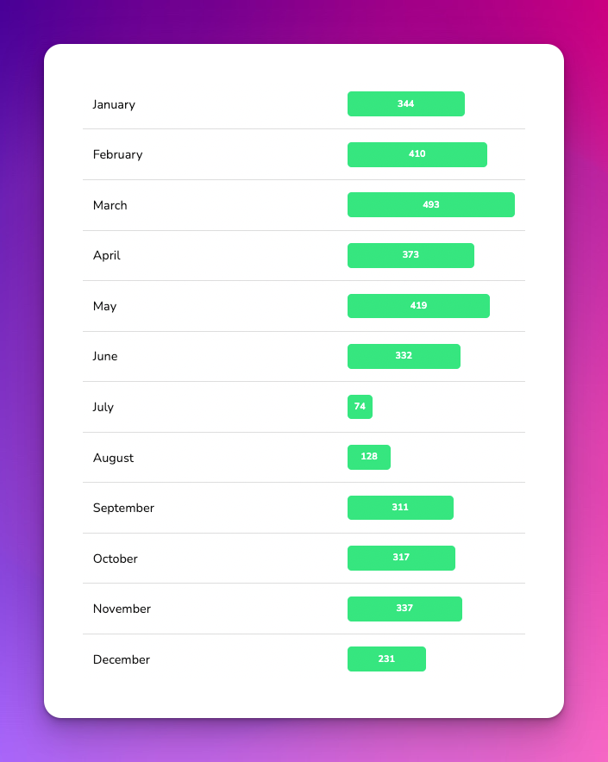Image resolution: width=608 pixels, height=762 pixels.
Task: Click the small July bar showing 74
Action: (360, 407)
